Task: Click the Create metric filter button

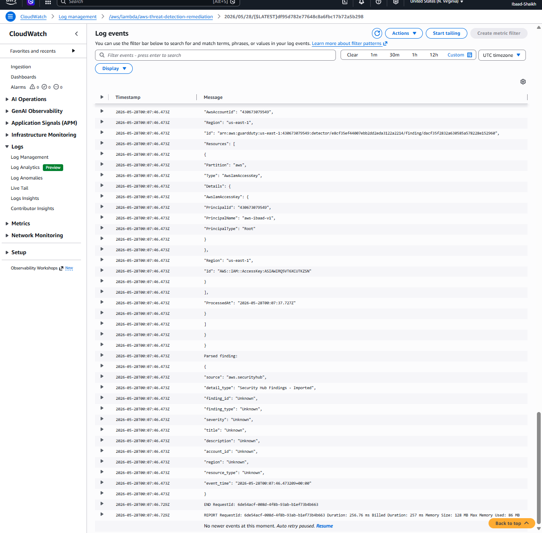Action: click(499, 33)
